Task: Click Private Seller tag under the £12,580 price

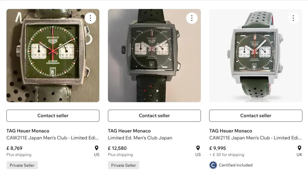Action: point(123,165)
